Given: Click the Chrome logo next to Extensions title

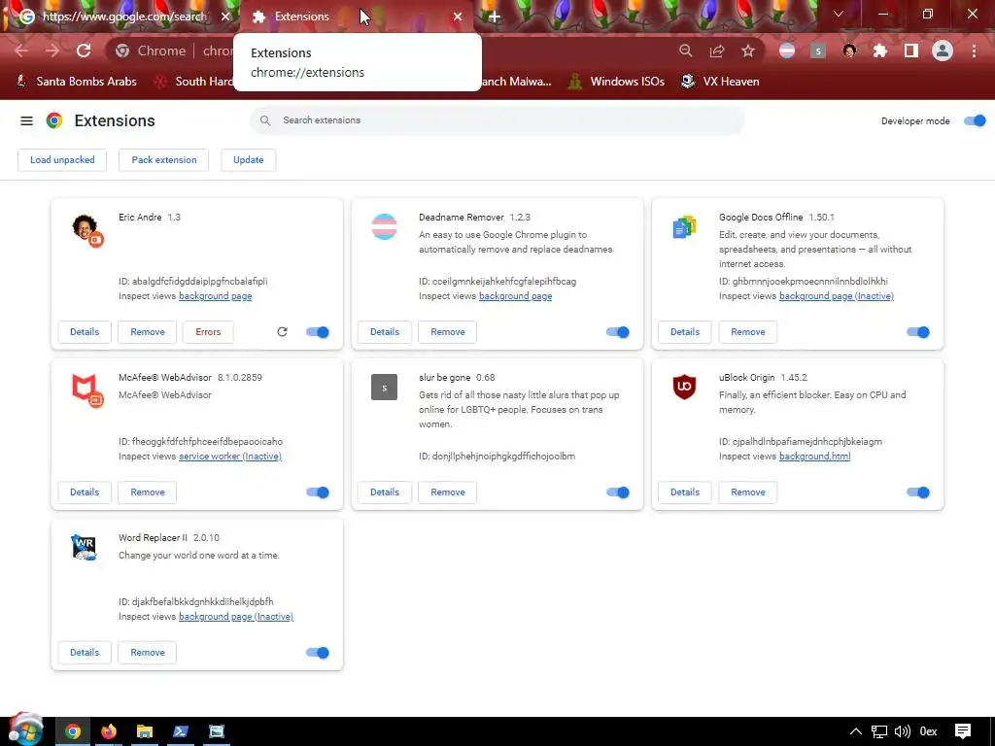Looking at the screenshot, I should 54,120.
